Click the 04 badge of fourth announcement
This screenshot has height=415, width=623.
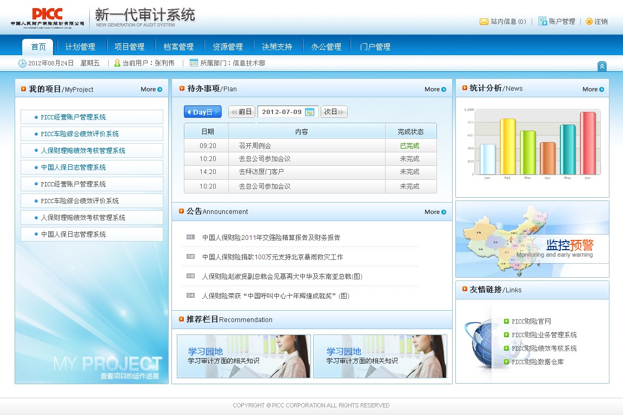(190, 296)
